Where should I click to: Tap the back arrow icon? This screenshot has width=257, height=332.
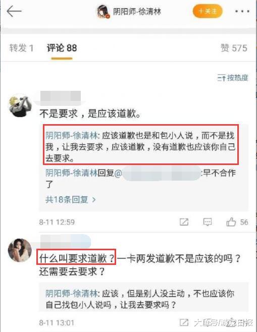(x=14, y=11)
